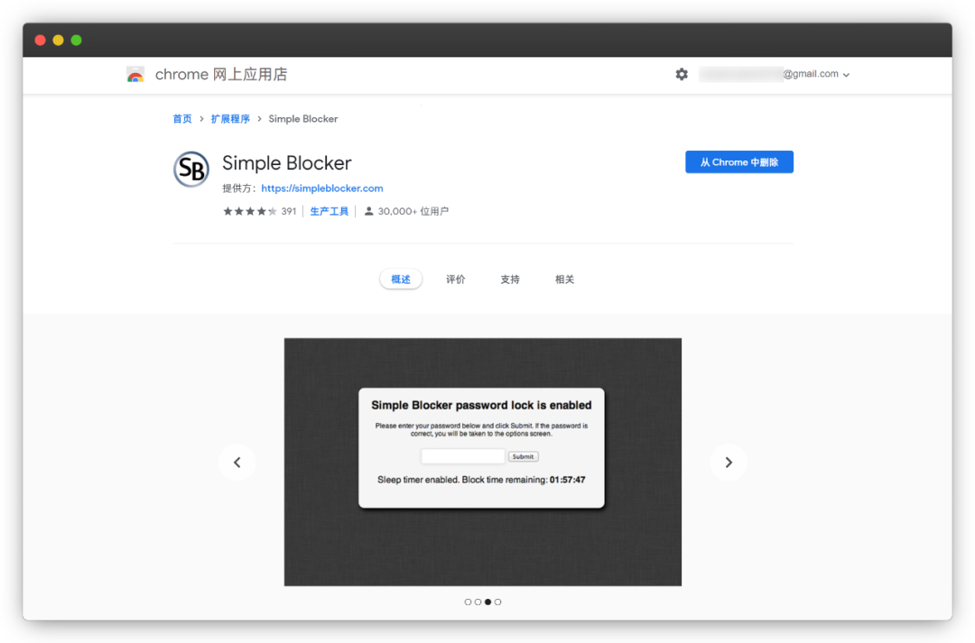Click the Simple Blocker extension title
This screenshot has width=975, height=643.
click(x=287, y=163)
